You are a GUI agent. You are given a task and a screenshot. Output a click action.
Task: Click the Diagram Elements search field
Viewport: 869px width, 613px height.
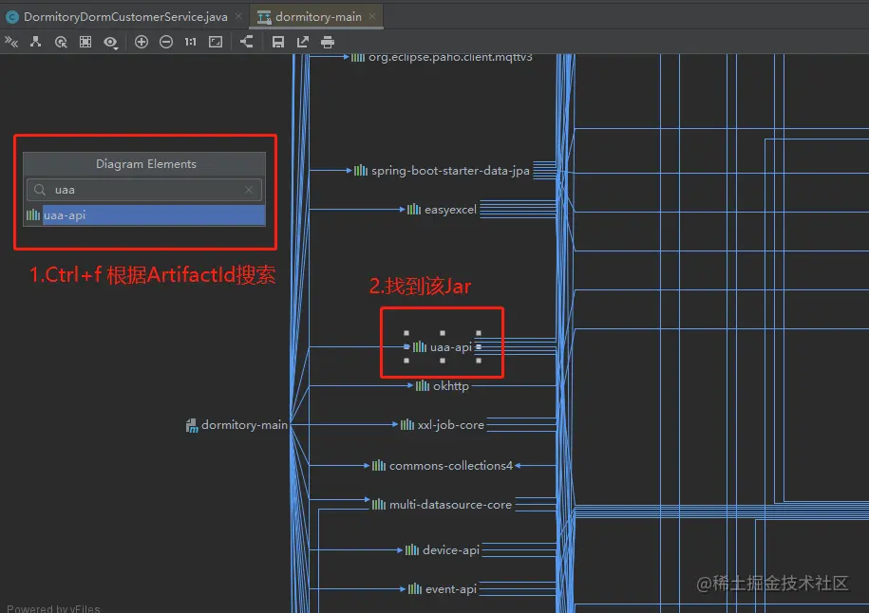tap(144, 190)
